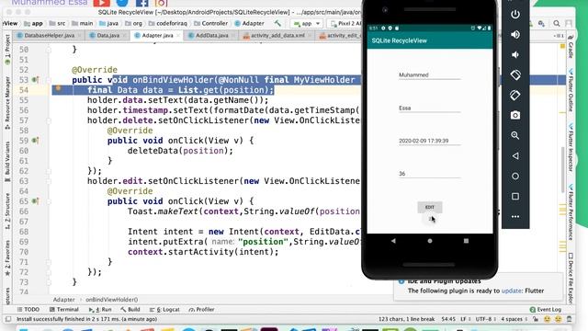This screenshot has height=331, width=588.
Task: Click the Facebook icon in the overlay
Action: [141, 3]
